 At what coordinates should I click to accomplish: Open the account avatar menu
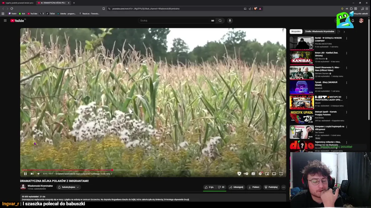click(361, 21)
